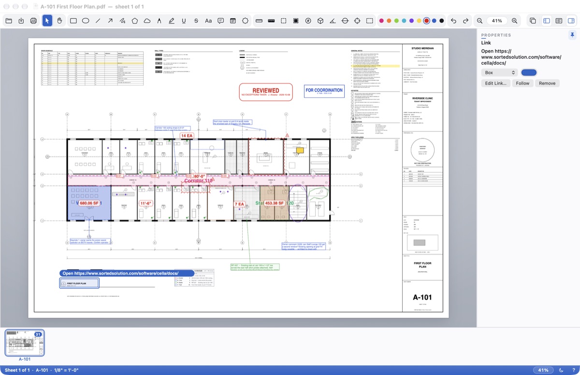
Task: Select the underline text tool
Action: [x=184, y=21]
